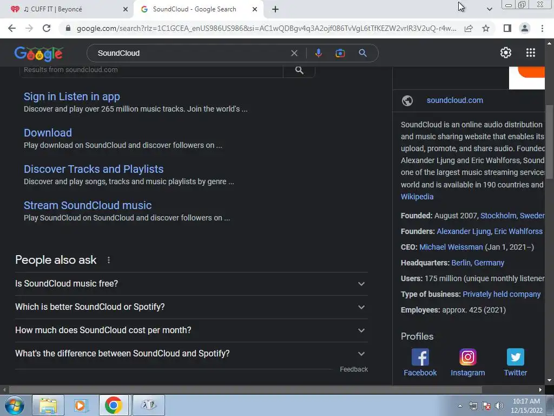This screenshot has height=416, width=554.
Task: Click the scroll-down arrow of page scrollbar
Action: (550, 381)
